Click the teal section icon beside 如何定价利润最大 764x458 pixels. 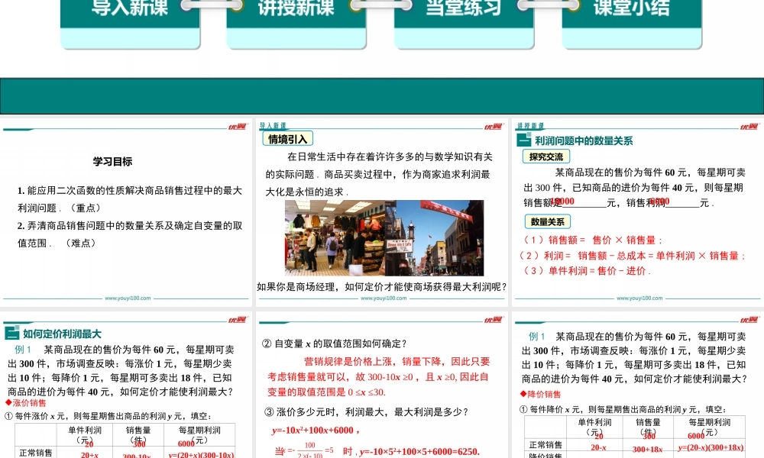pyautogui.click(x=11, y=333)
